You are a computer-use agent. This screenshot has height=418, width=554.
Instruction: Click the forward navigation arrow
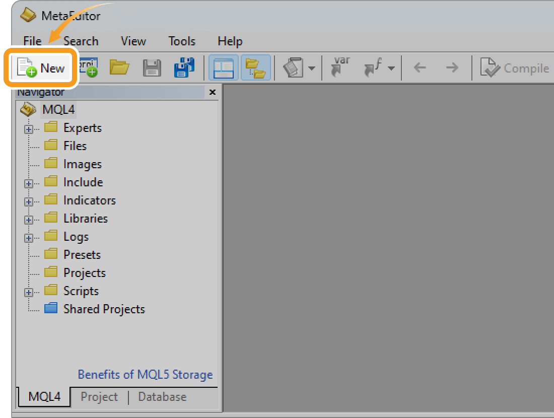(x=452, y=67)
